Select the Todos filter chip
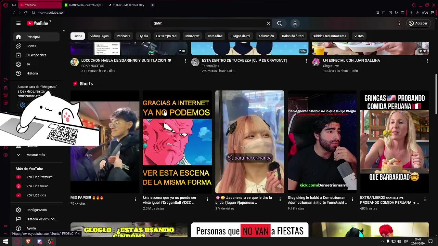438x246 pixels. [x=78, y=36]
